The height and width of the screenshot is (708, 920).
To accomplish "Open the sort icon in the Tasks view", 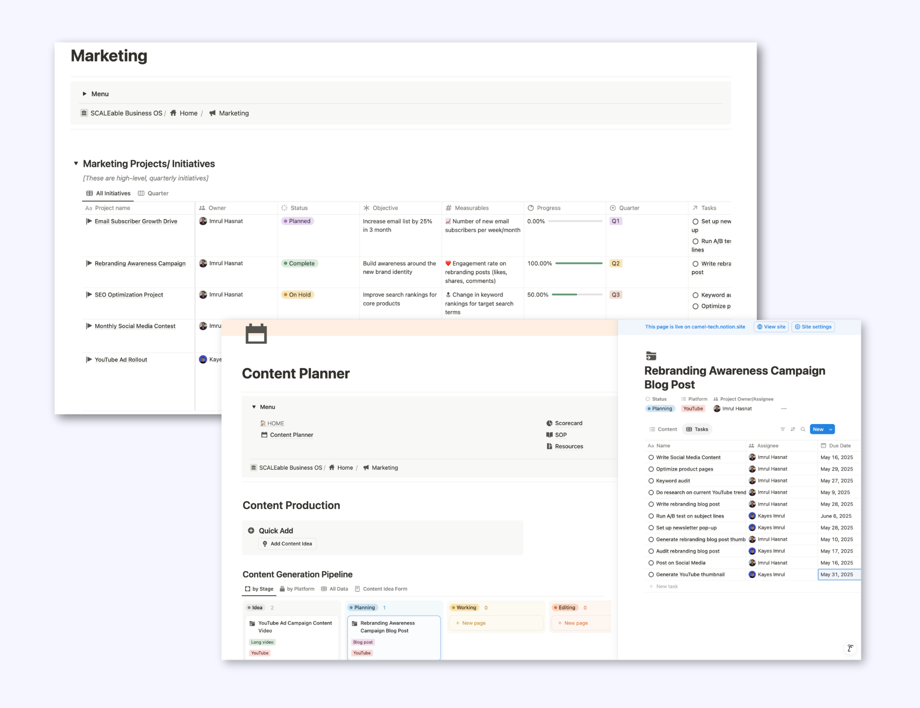I will pos(793,429).
